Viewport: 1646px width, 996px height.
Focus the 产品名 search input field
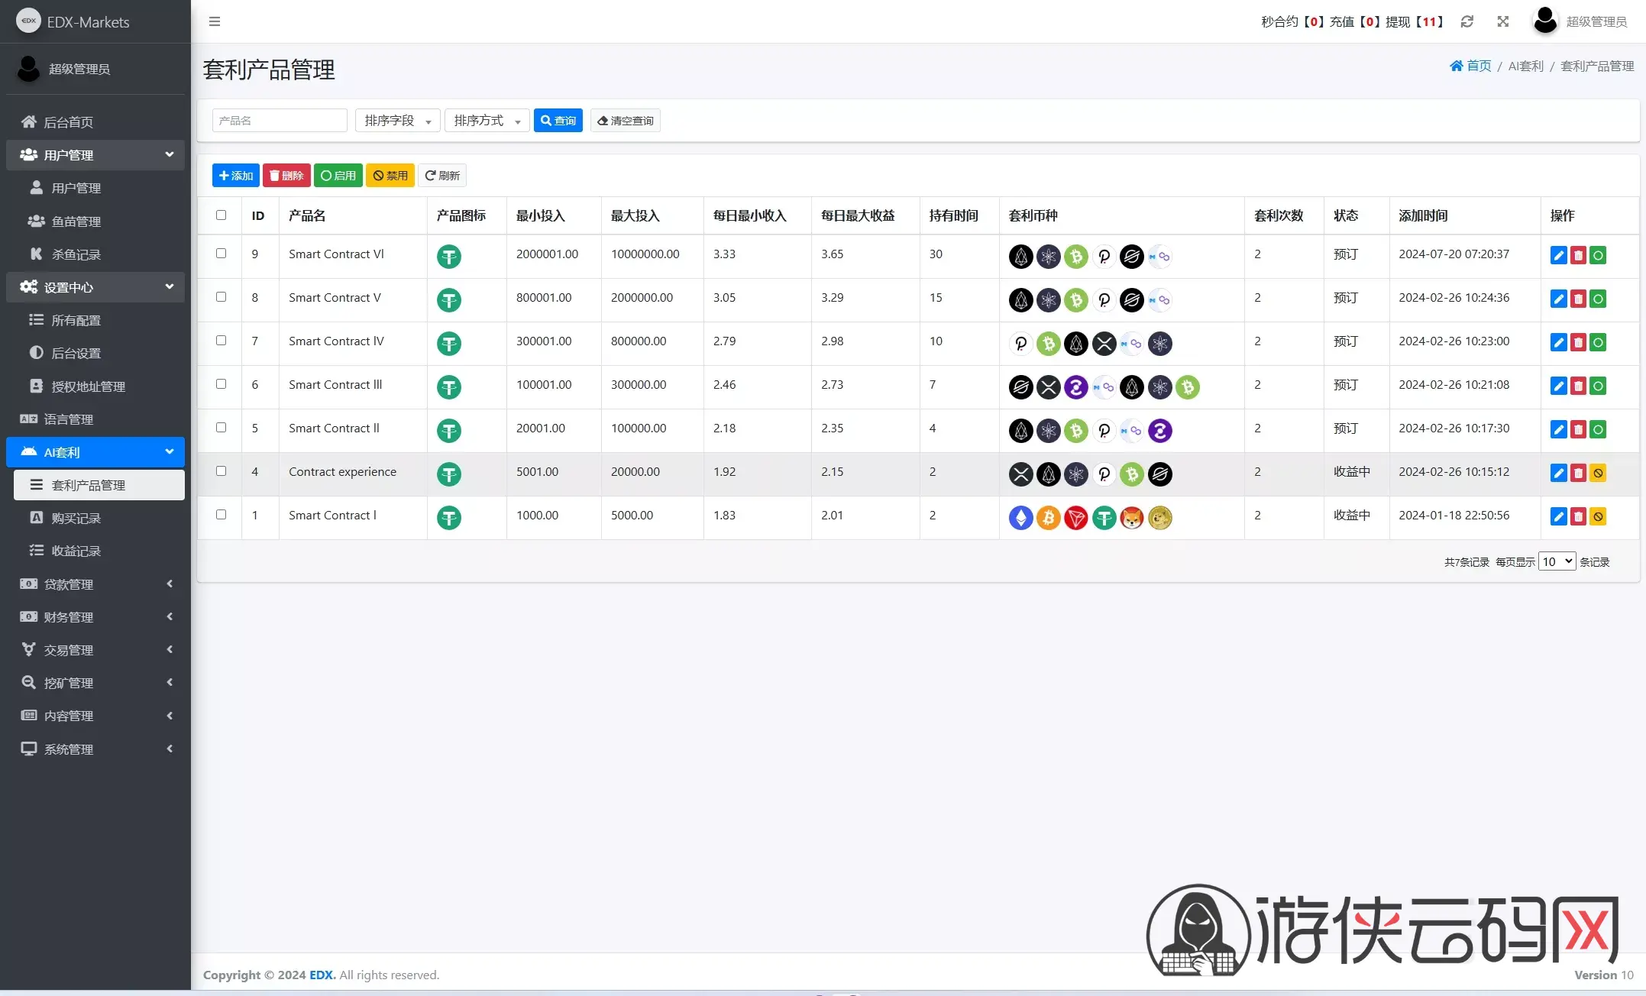(280, 121)
